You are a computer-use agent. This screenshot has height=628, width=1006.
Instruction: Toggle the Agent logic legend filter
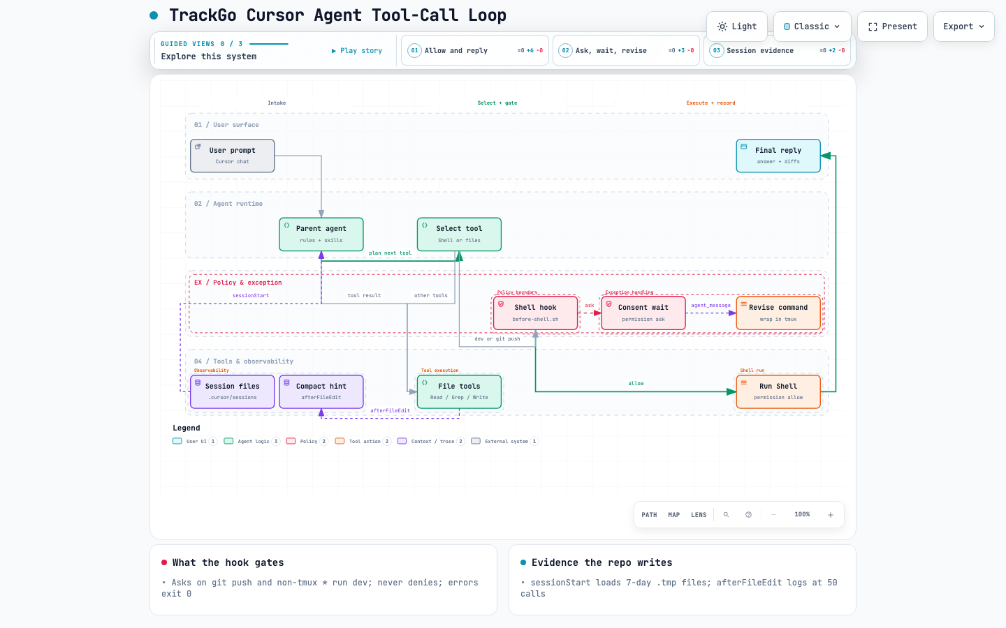(252, 441)
